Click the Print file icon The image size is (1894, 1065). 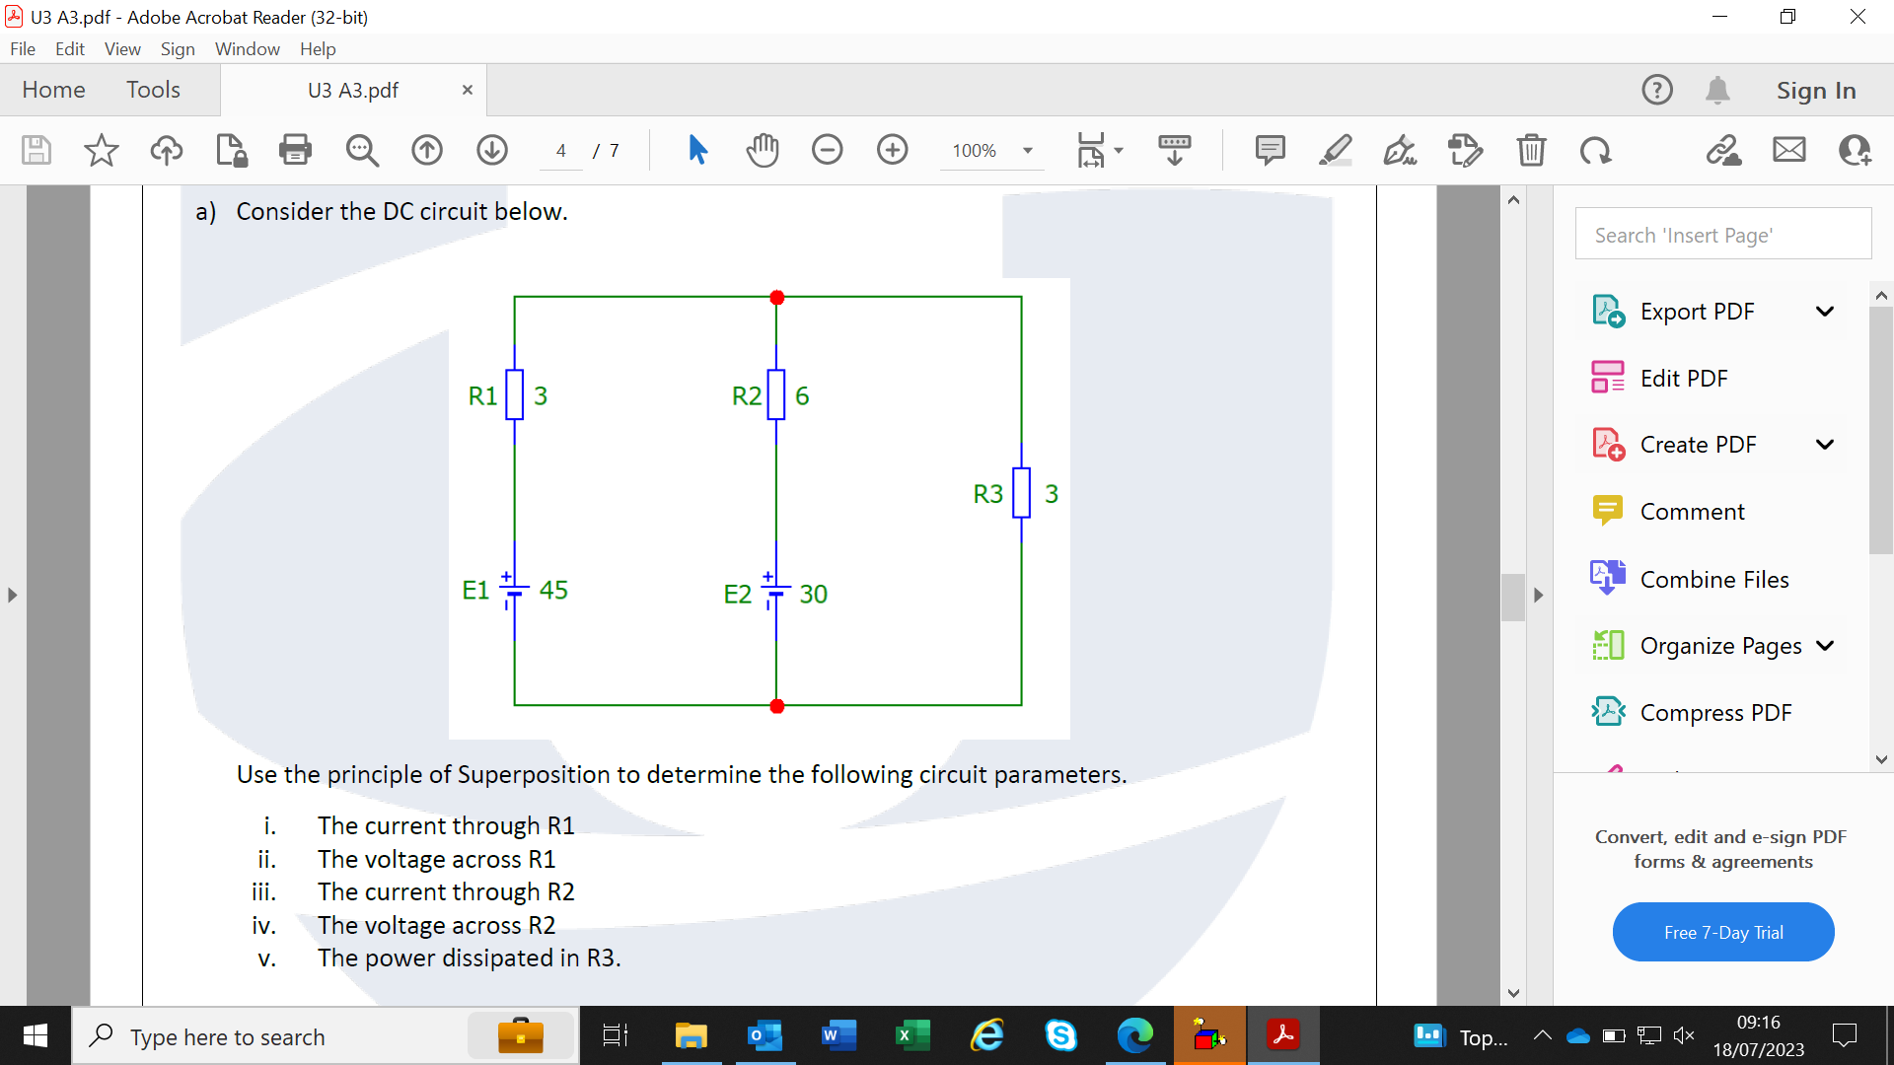coord(295,150)
